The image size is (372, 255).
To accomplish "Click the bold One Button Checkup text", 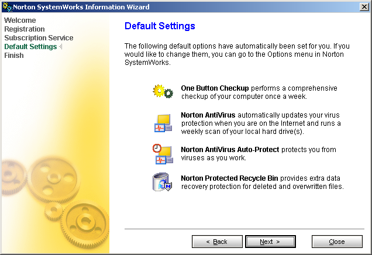I will (x=215, y=88).
